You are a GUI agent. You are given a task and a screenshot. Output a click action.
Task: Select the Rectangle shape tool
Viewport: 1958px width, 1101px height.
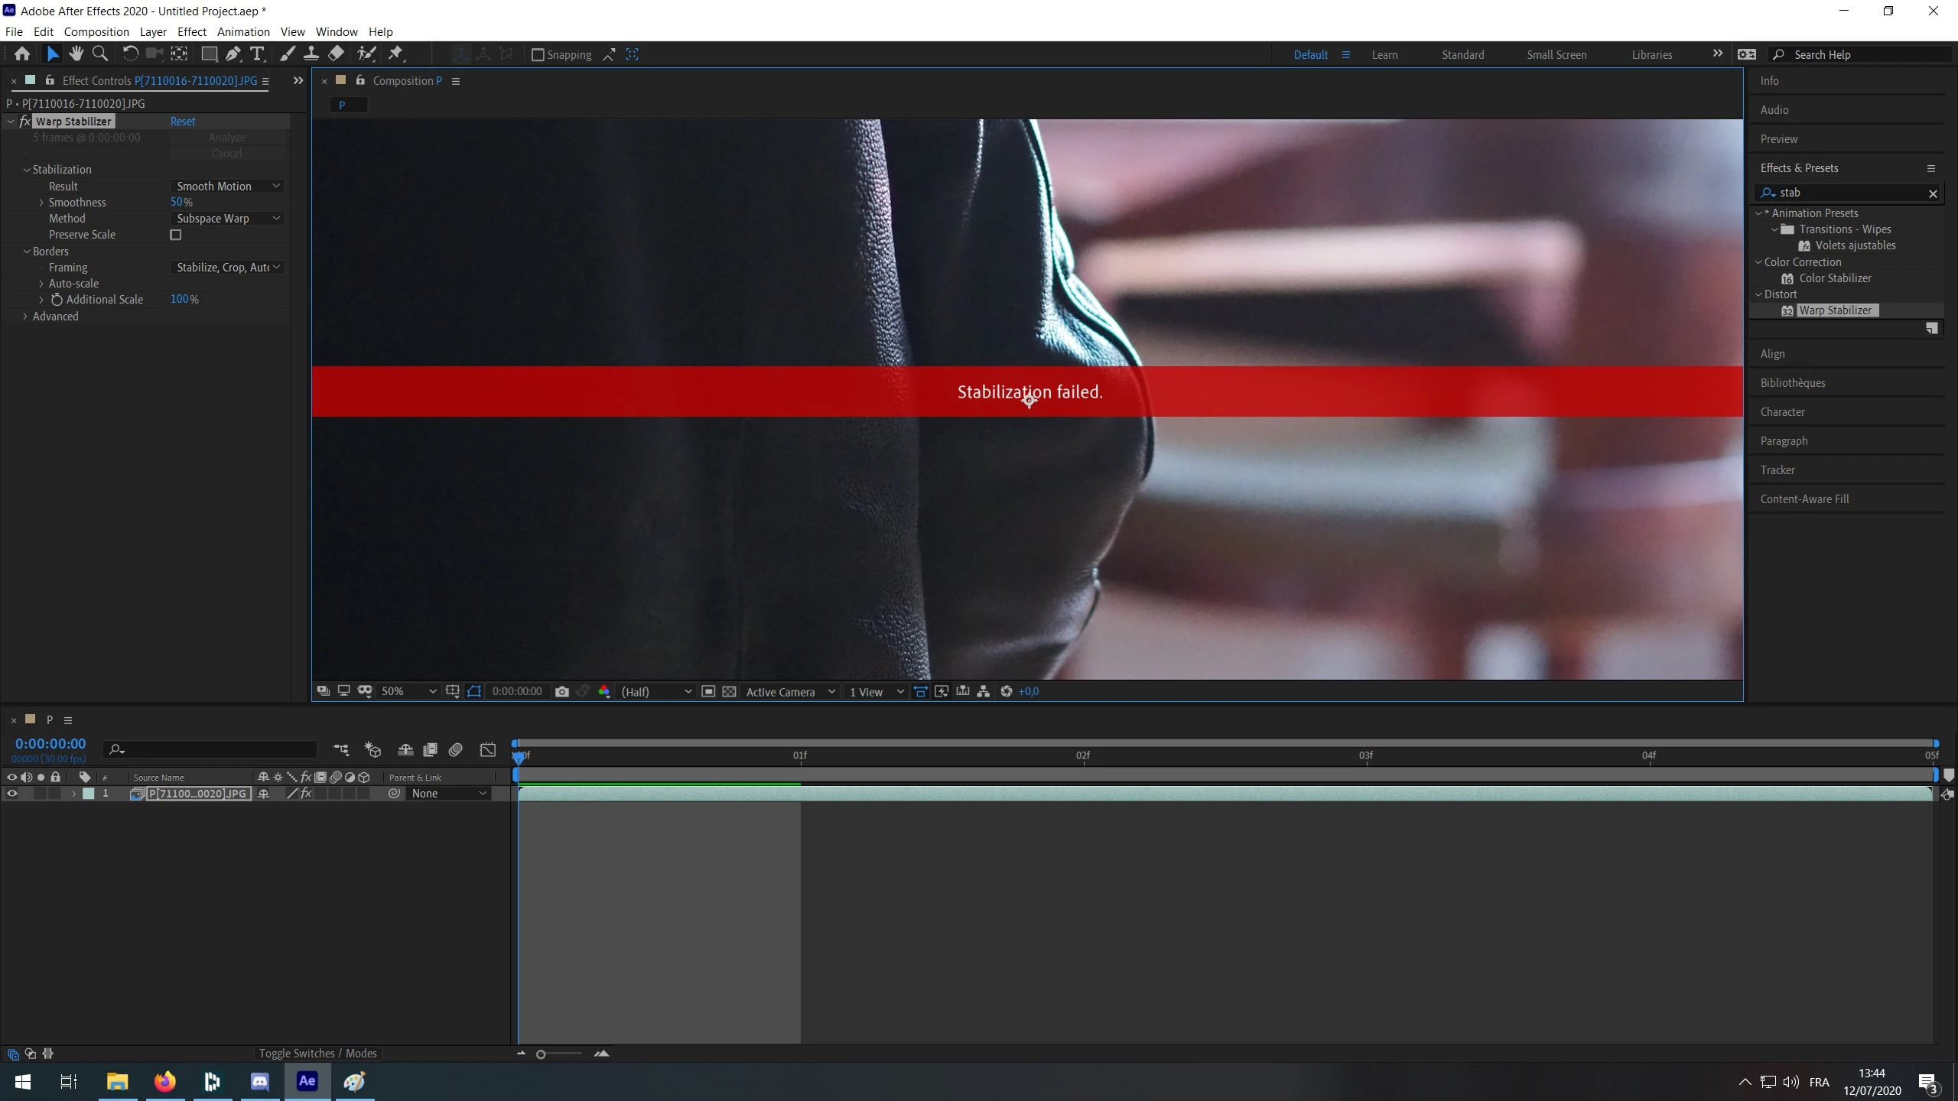pos(208,54)
